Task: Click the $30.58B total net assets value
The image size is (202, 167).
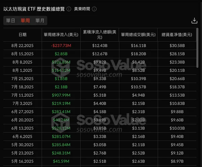Action: (x=177, y=45)
